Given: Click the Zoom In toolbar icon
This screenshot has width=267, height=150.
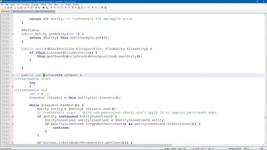Looking at the screenshot, I should click(x=51, y=7).
